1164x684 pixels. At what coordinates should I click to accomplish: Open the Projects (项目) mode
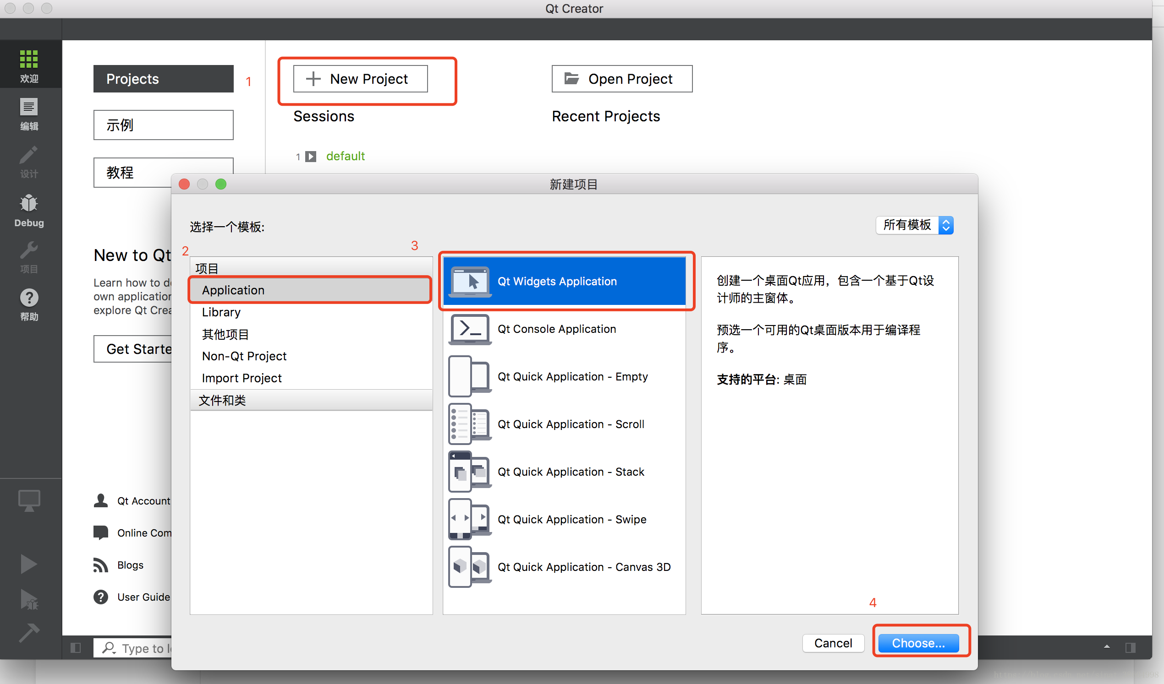28,258
